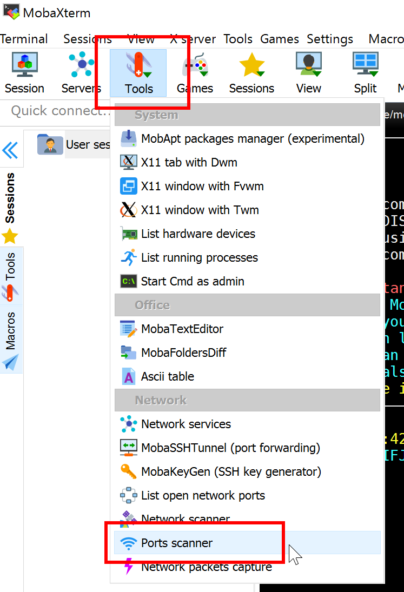Open the Terminal menu
The image size is (404, 592).
coord(24,39)
